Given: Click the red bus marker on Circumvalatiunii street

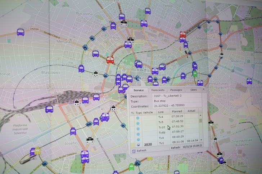Looking at the screenshot, I should 110,60.
